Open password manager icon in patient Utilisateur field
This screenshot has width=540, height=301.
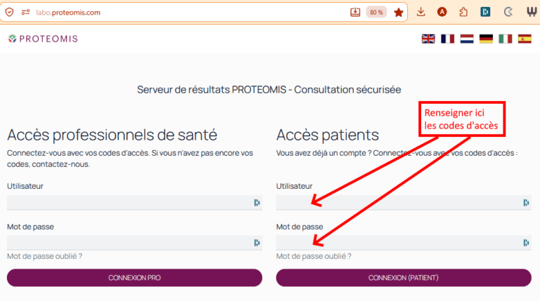[526, 203]
